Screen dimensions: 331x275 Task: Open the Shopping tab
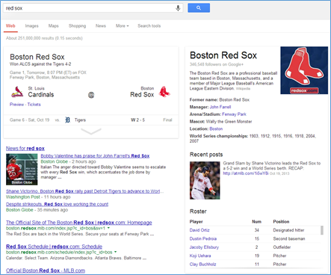coord(77,26)
